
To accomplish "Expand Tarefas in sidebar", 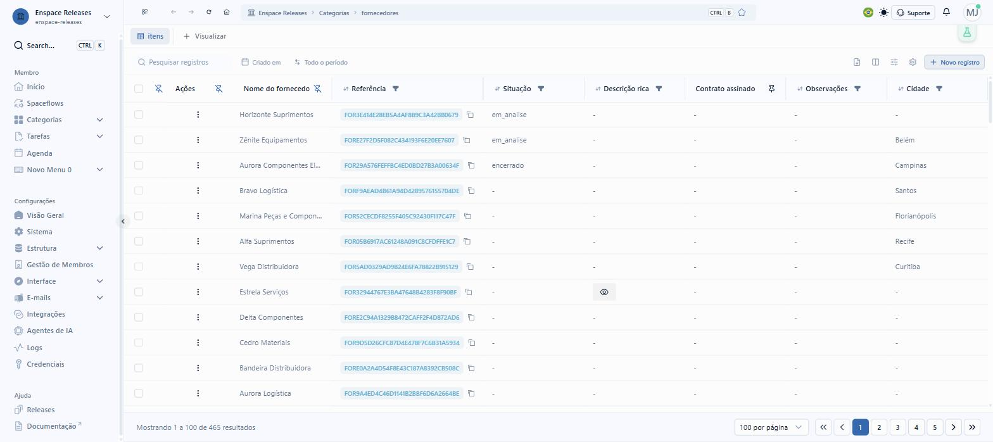I will tap(99, 136).
